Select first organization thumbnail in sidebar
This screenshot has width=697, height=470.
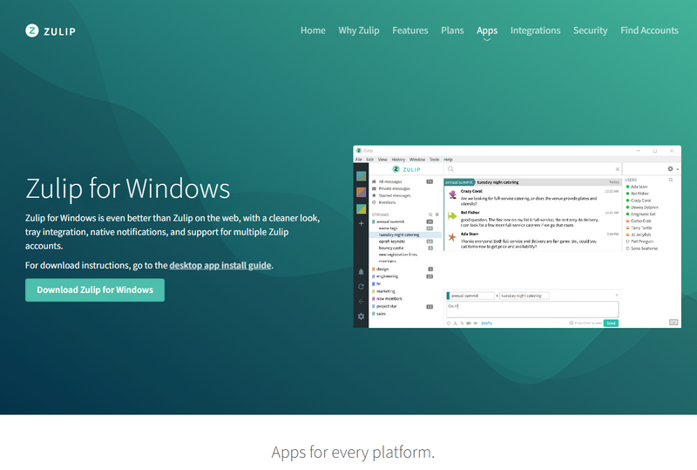pyautogui.click(x=361, y=176)
